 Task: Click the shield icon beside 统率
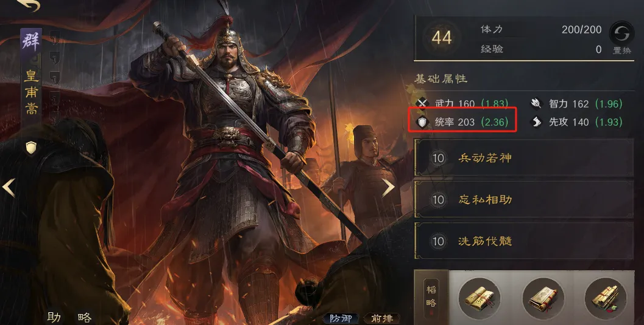[x=422, y=122]
